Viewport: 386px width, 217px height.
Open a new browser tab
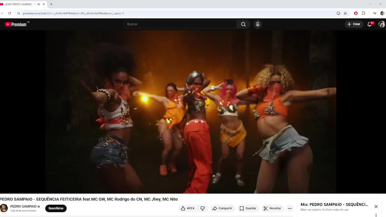coord(51,4)
